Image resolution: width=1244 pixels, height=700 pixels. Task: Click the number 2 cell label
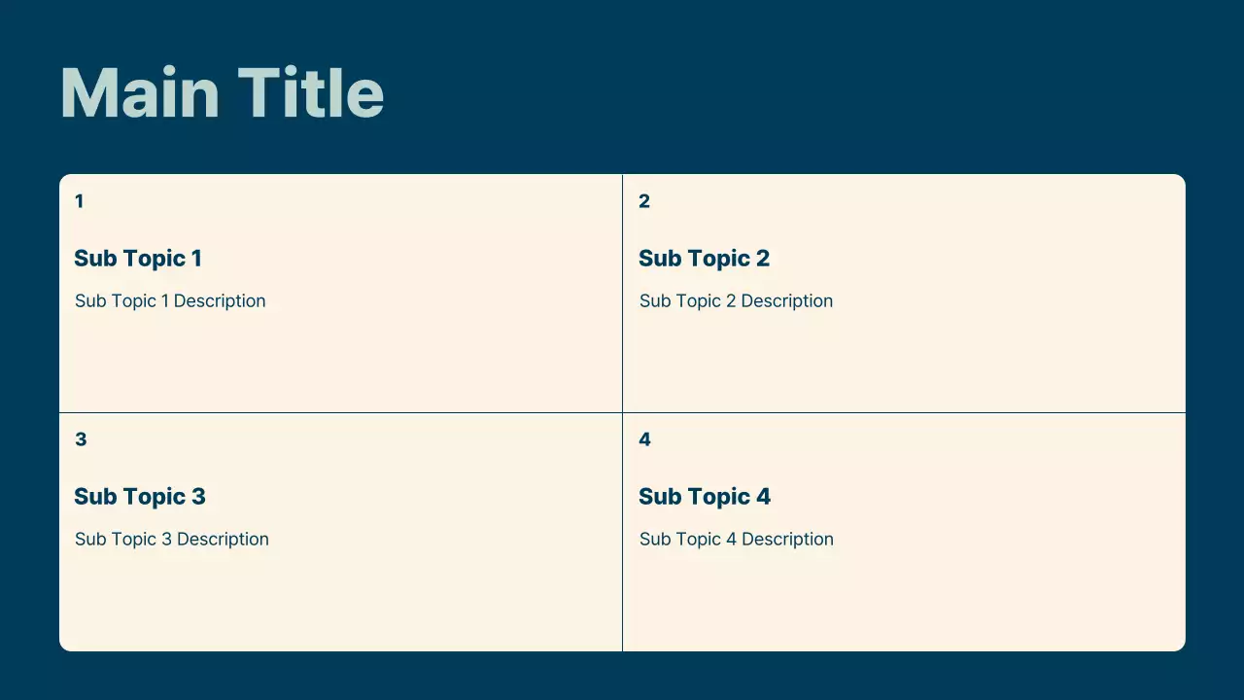click(644, 201)
